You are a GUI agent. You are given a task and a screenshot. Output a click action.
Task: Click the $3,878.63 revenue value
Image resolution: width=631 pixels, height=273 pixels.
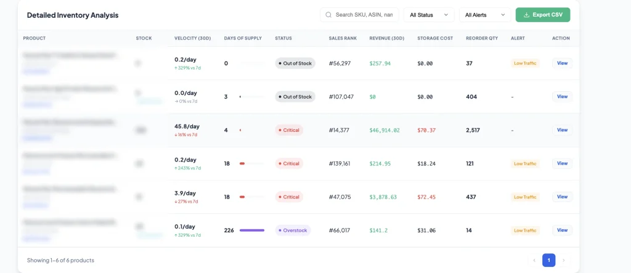point(383,197)
